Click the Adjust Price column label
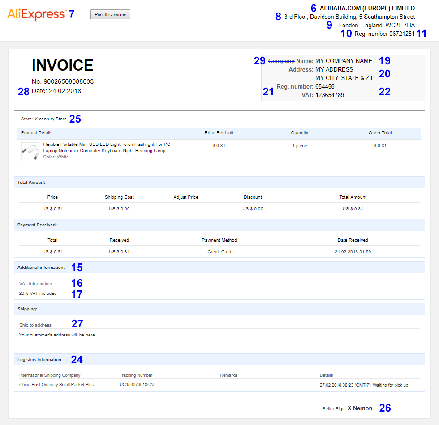This screenshot has width=439, height=425. point(186,197)
